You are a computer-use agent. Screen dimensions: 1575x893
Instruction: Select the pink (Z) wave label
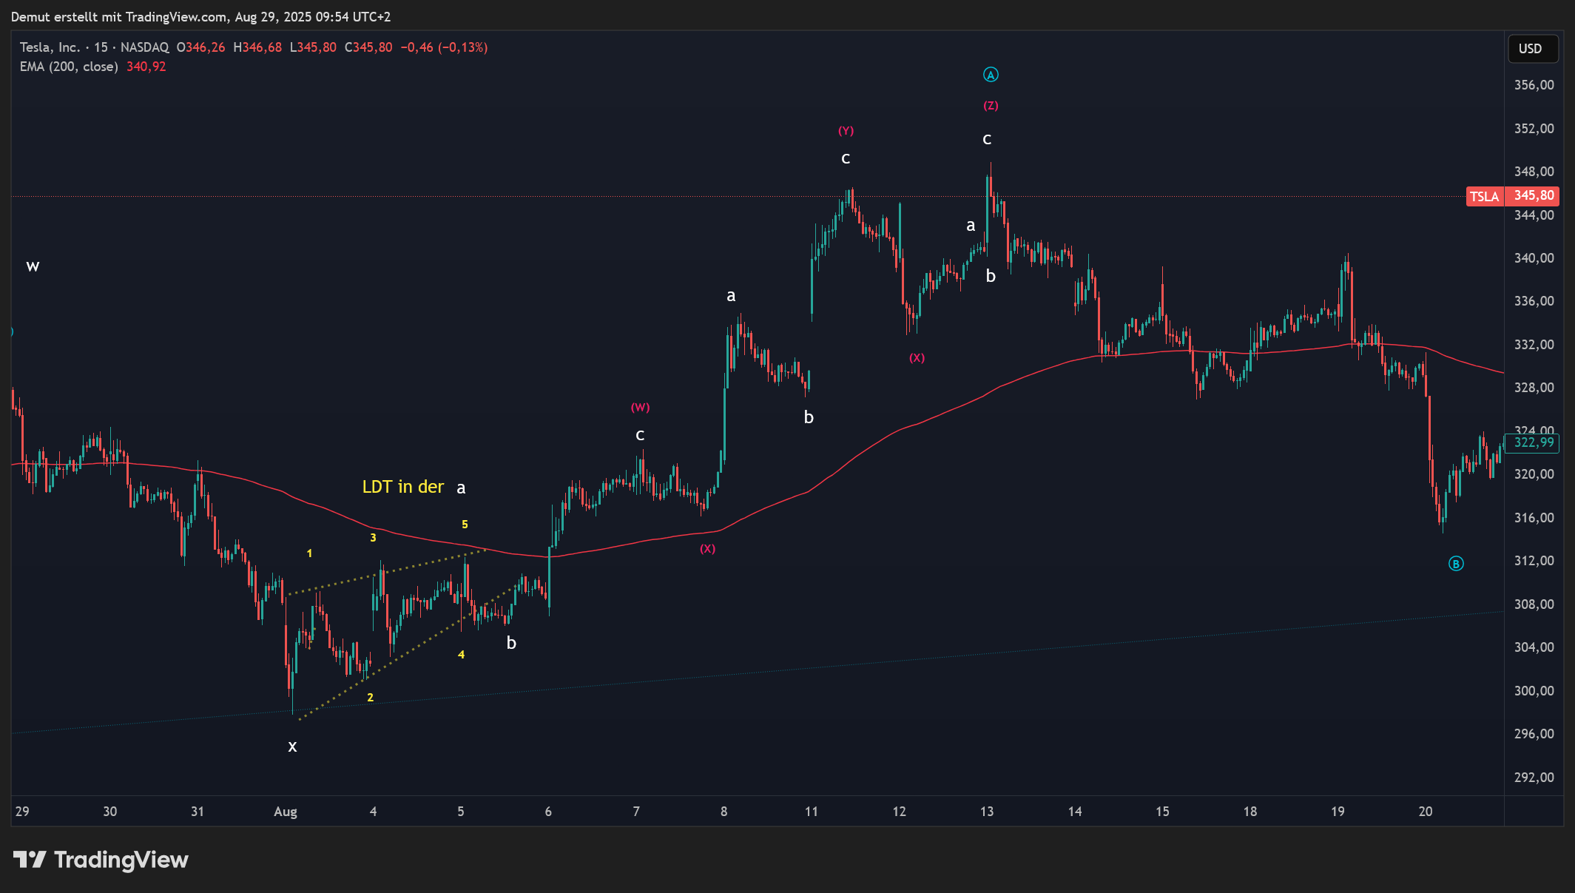coord(991,106)
